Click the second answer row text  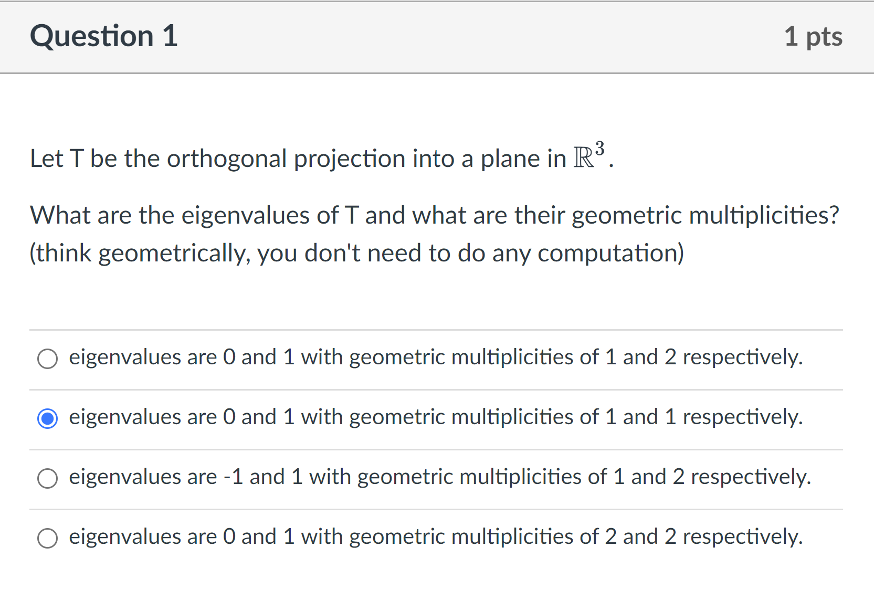coord(435,417)
